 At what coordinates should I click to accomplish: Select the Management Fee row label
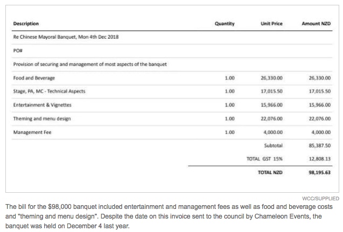[x=32, y=132]
